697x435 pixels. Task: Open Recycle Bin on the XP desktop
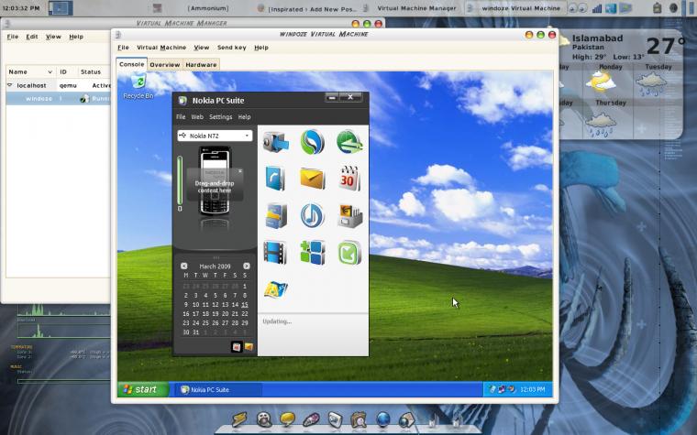[138, 86]
